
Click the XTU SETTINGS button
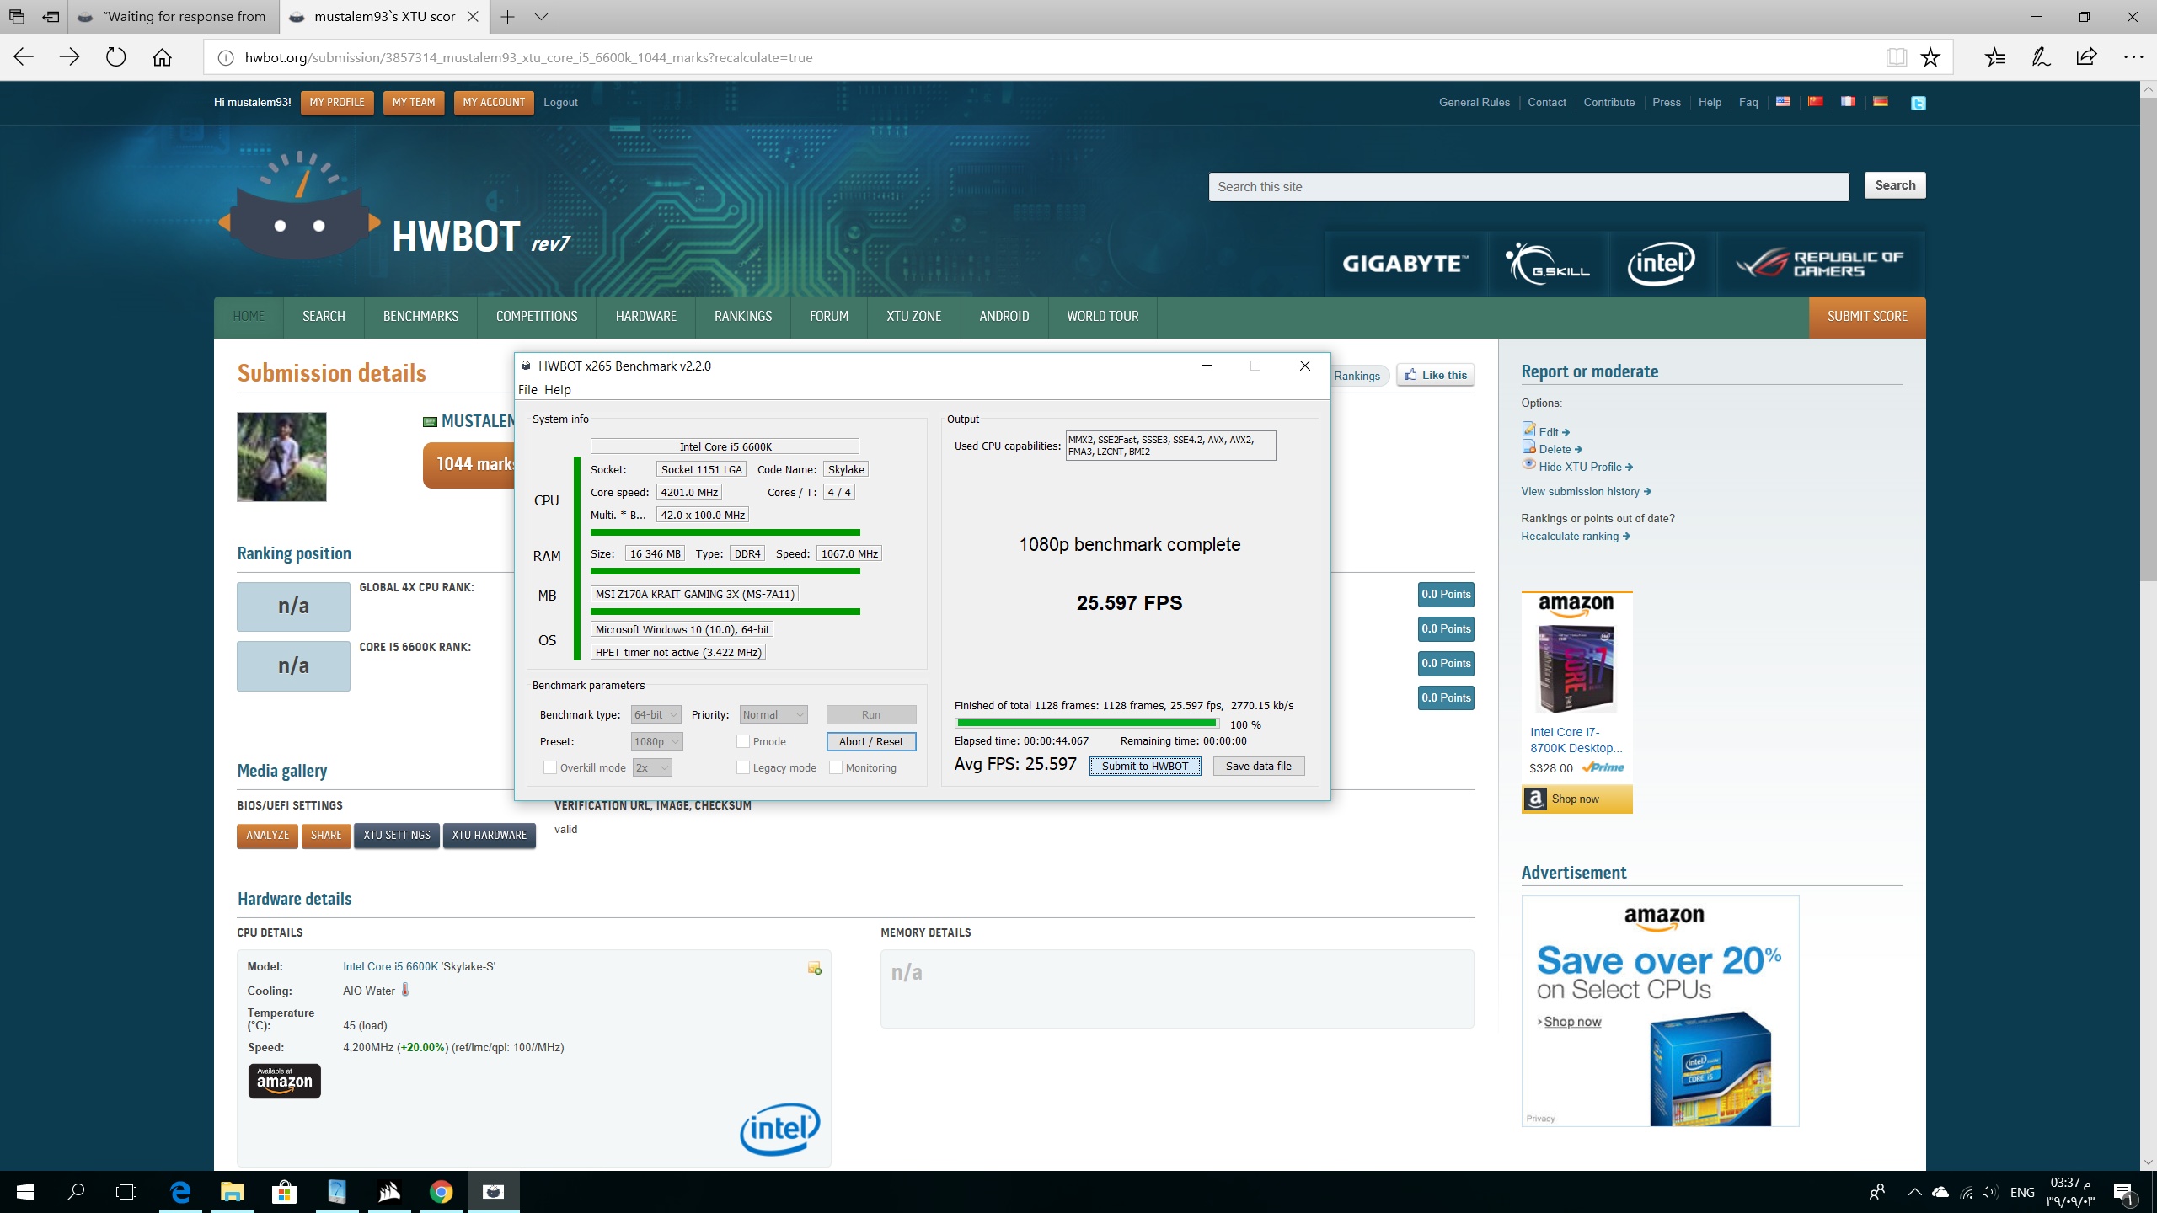click(397, 835)
